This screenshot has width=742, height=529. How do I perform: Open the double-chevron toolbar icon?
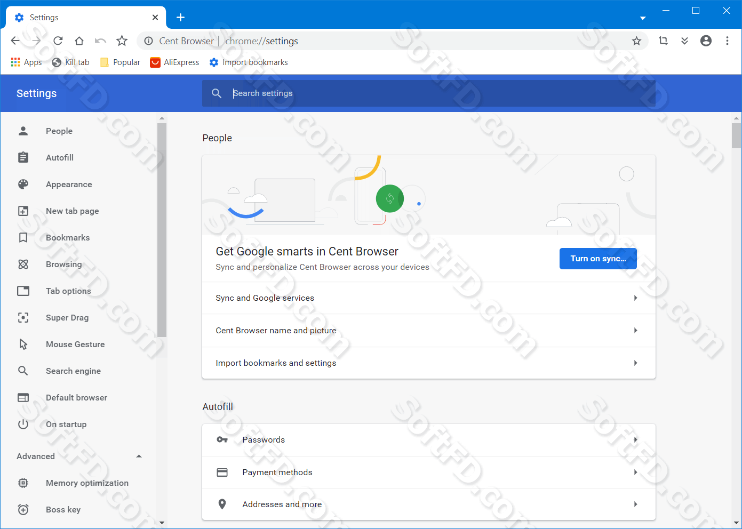684,41
